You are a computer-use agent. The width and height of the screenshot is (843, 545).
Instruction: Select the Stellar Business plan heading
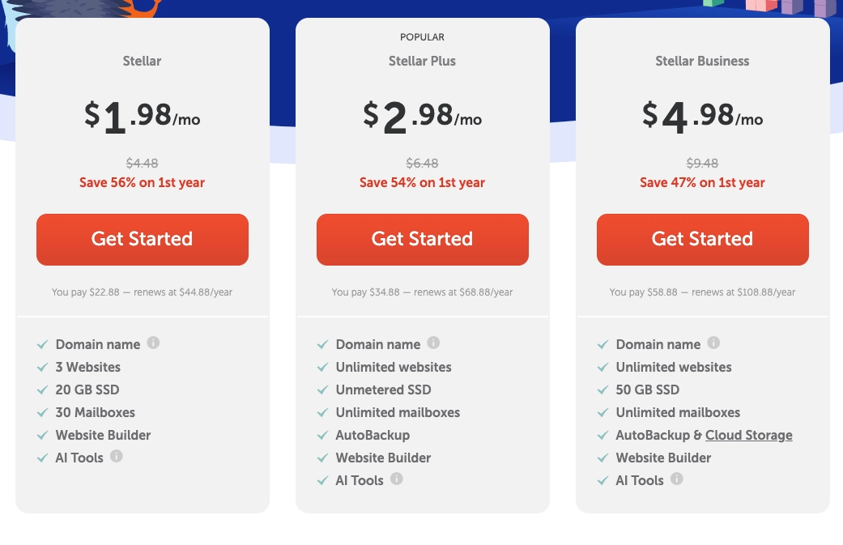click(702, 62)
